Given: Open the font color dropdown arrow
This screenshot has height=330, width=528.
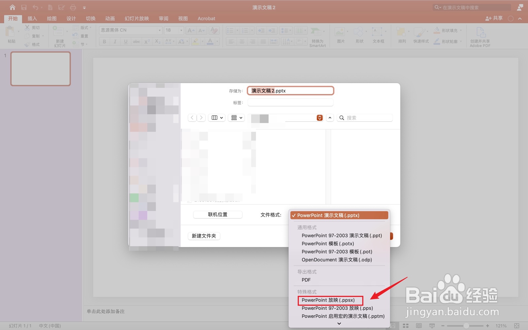Looking at the screenshot, I should tap(217, 42).
